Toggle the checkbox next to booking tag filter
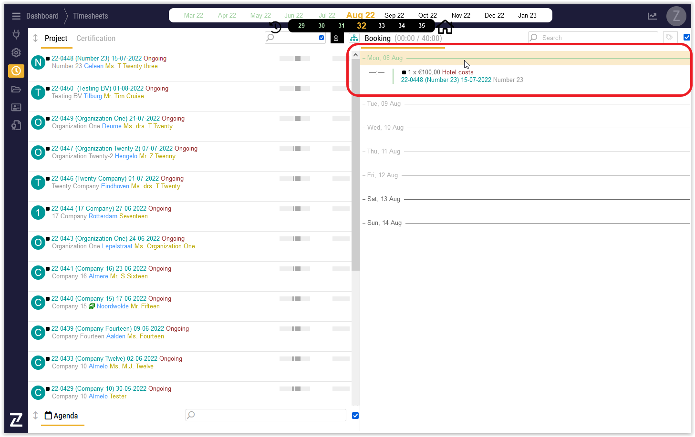Viewport: 695px width, 437px height. tap(687, 37)
